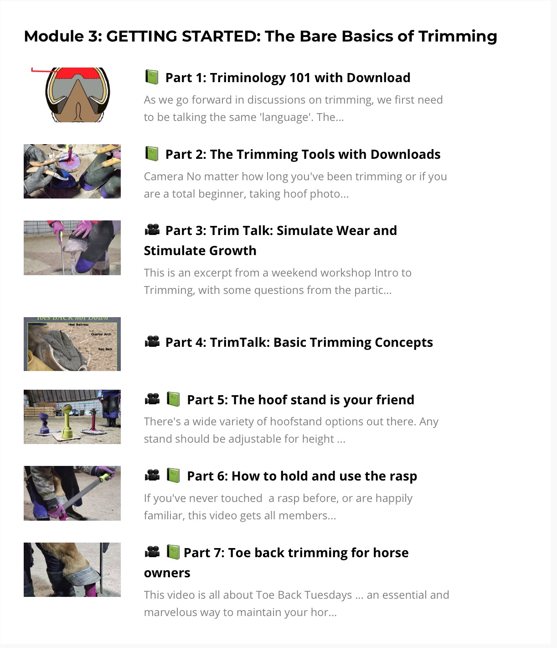The height and width of the screenshot is (648, 557).
Task: Open Part 6: How to hold and use the rasp
Action: pyautogui.click(x=302, y=476)
